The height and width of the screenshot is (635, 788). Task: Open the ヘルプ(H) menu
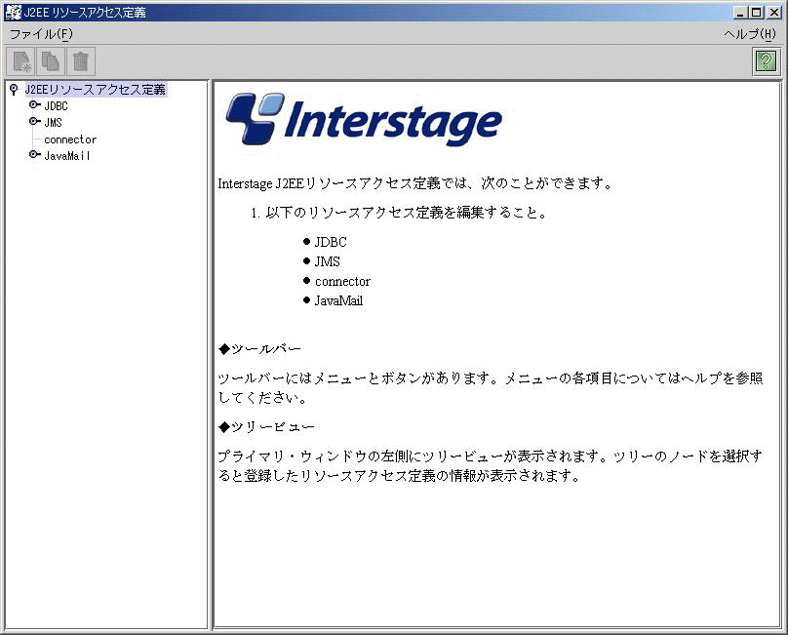point(750,34)
